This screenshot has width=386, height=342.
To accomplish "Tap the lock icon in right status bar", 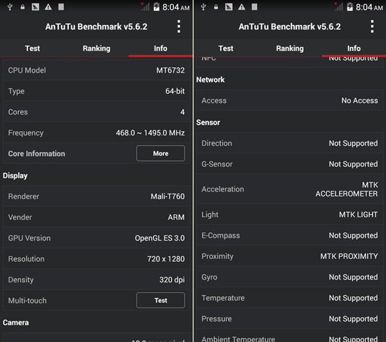I will click(x=216, y=7).
